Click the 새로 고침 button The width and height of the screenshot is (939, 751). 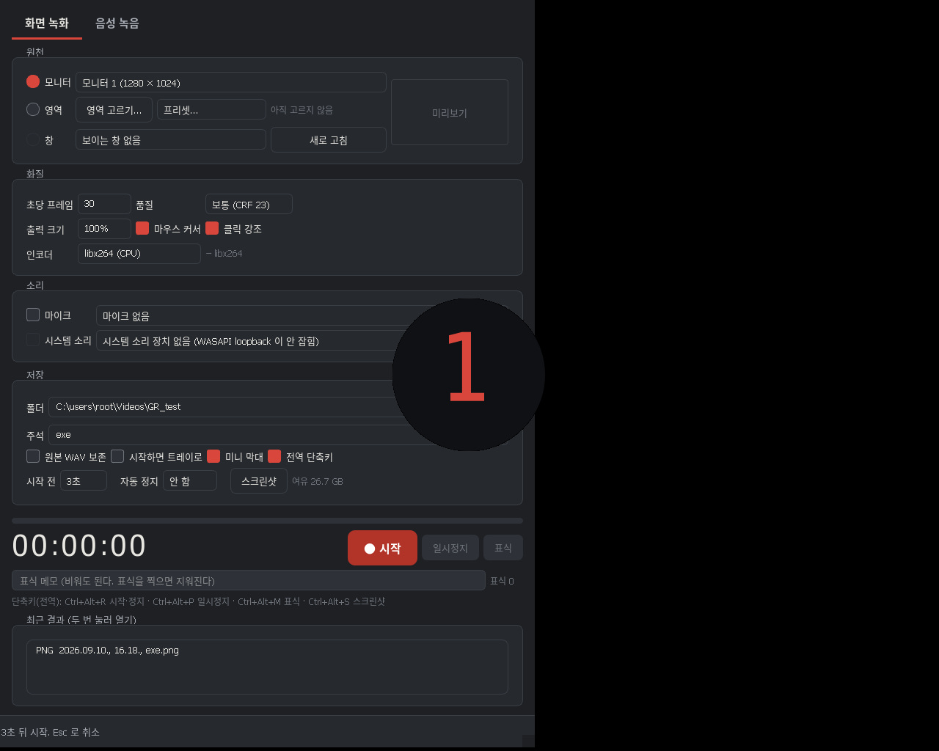click(x=329, y=139)
